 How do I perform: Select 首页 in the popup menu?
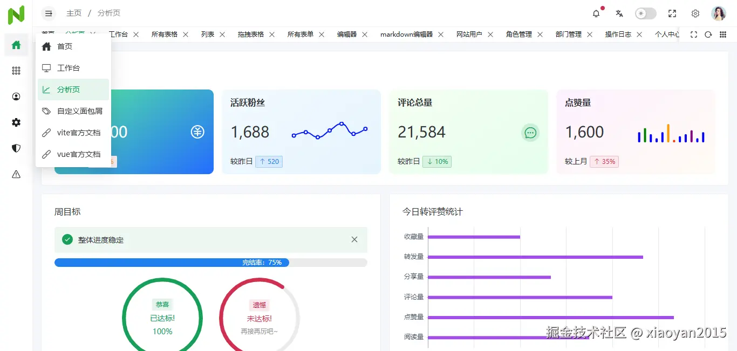coord(73,46)
